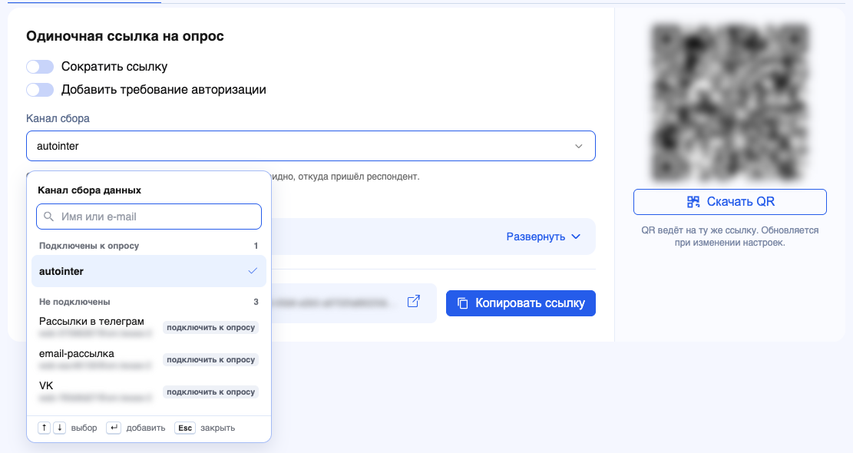Click the search magnifier icon in channel popup
Screen dimensions: 853x453
pos(49,217)
